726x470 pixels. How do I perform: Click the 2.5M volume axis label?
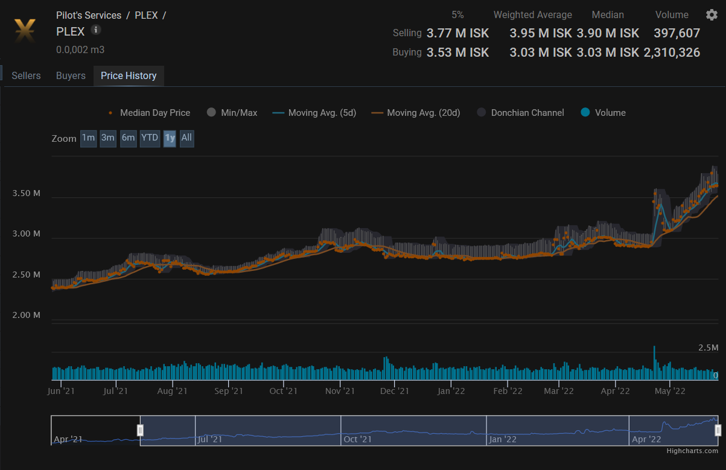pos(708,348)
